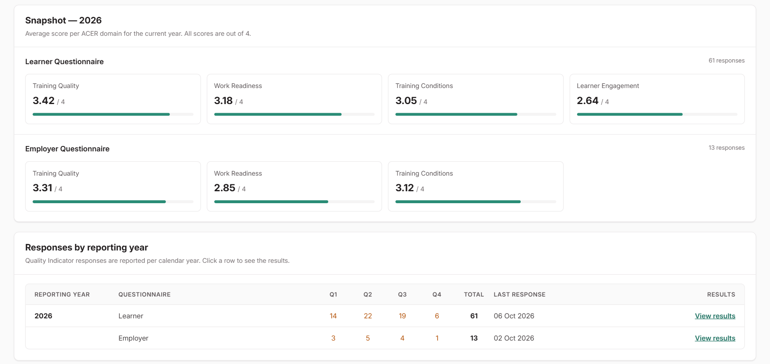The image size is (770, 364).
Task: Click Learner Q3 value 19
Action: click(x=402, y=316)
